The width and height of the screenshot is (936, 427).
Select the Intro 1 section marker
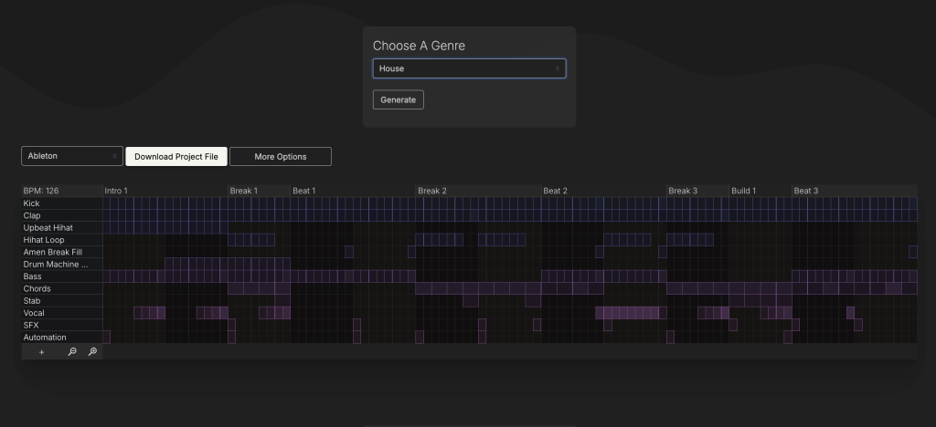click(x=116, y=191)
